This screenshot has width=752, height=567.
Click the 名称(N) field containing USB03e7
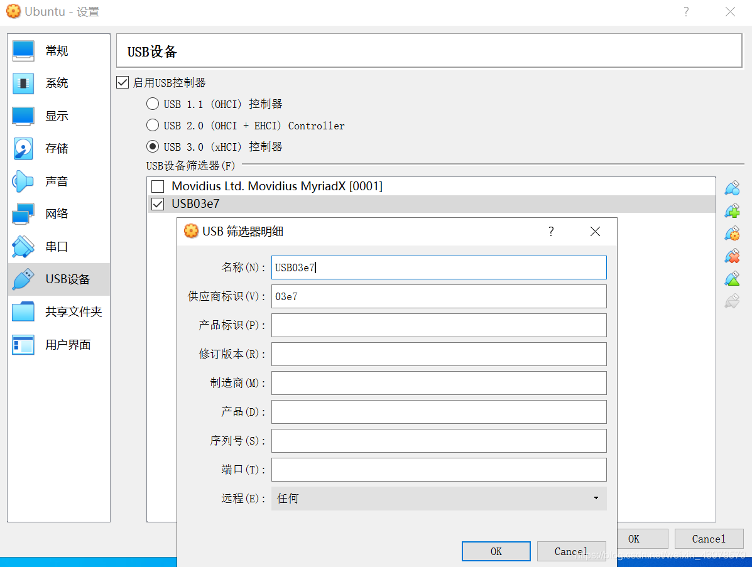click(x=439, y=267)
